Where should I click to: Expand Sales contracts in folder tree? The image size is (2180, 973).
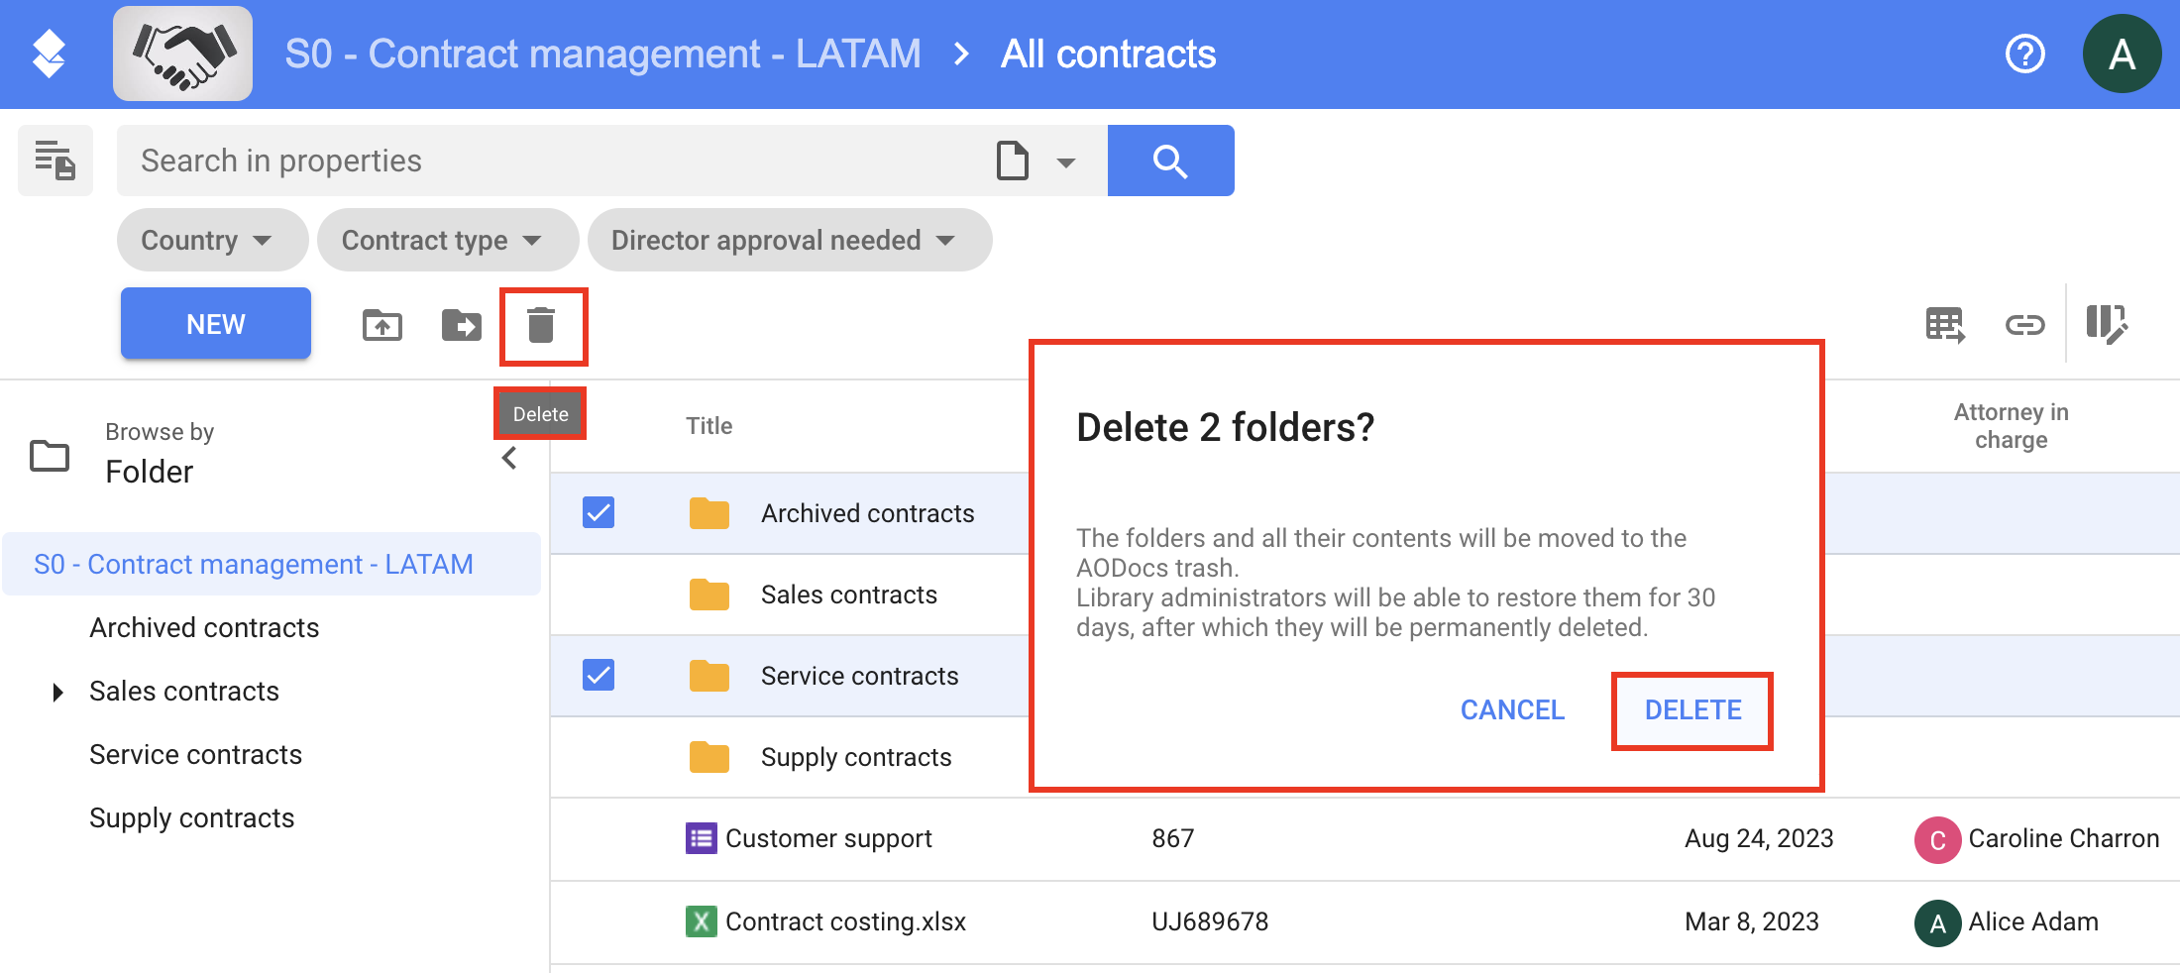[58, 692]
